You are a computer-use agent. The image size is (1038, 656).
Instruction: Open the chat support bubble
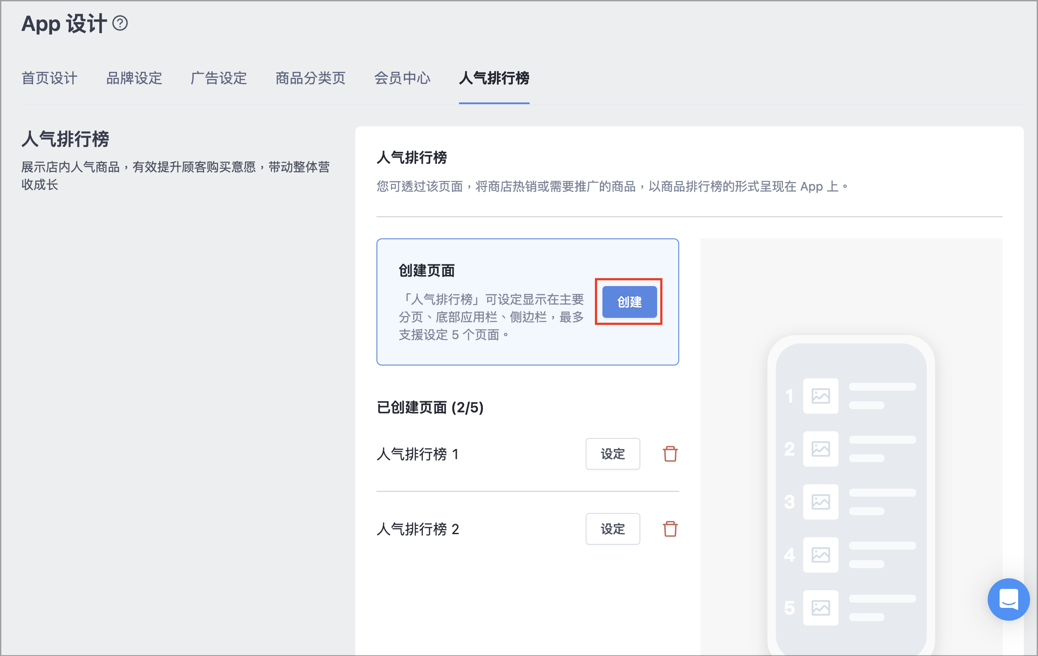[x=1008, y=599]
